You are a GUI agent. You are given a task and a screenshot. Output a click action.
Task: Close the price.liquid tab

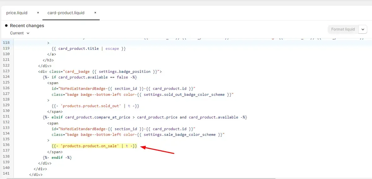coord(38,13)
